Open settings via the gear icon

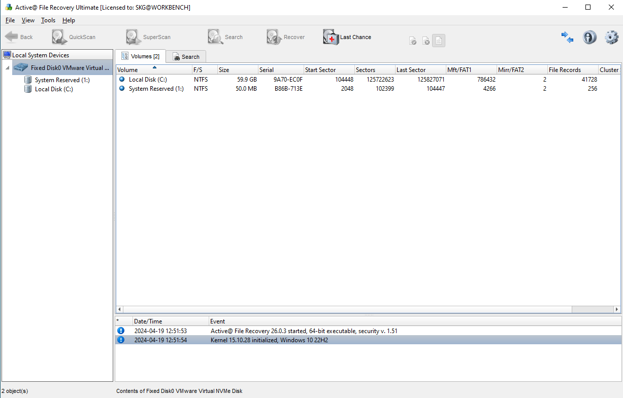pos(611,37)
